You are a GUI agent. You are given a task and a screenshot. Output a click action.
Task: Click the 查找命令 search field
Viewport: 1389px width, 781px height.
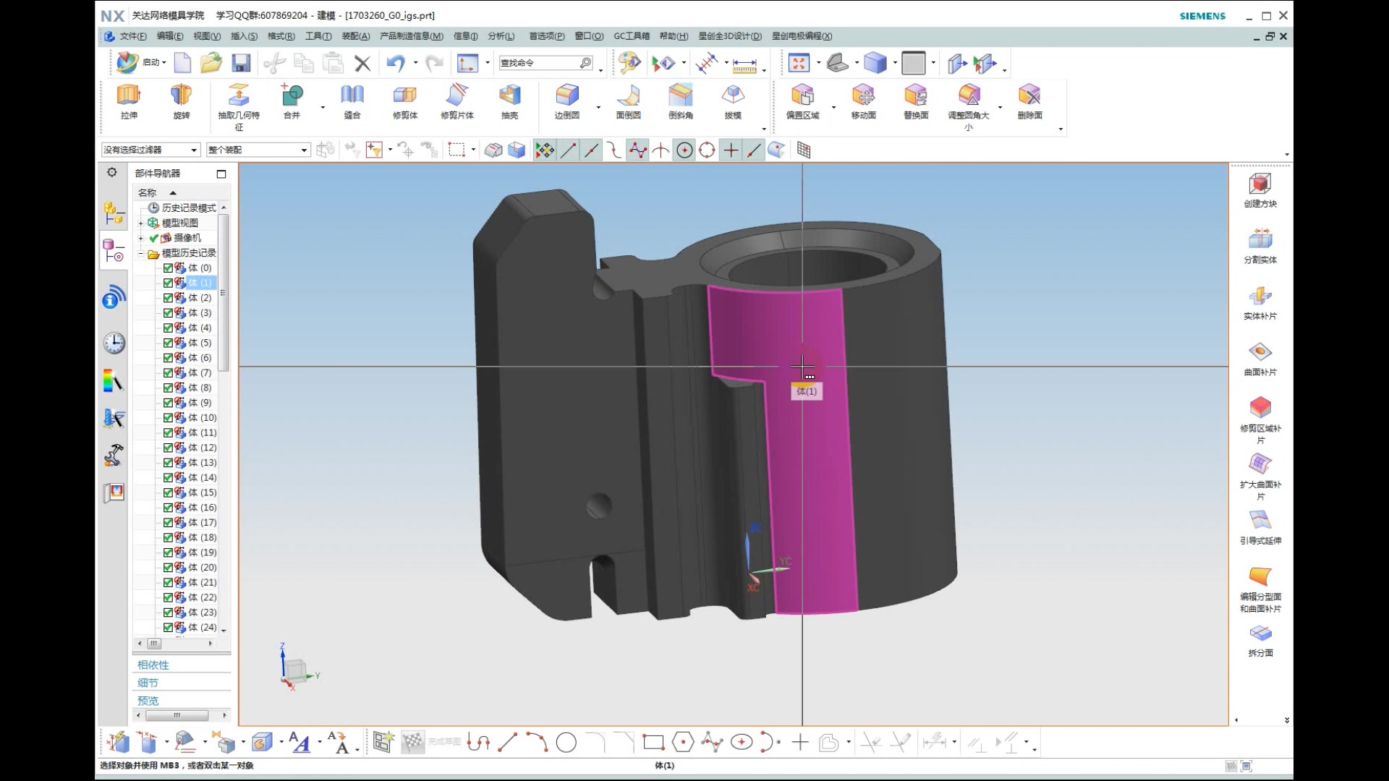click(x=539, y=63)
